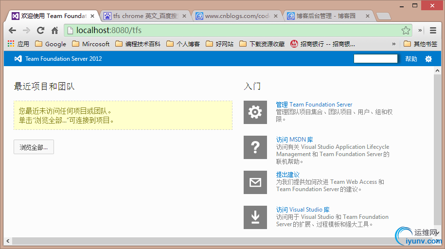
Task: Open a new tab
Action: pos(383,16)
